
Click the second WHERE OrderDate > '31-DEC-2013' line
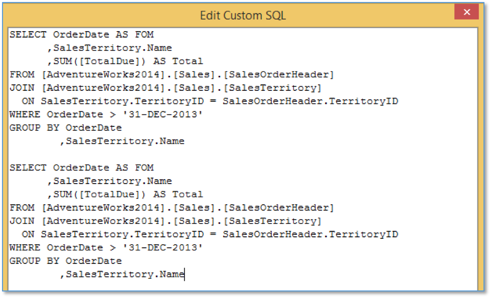(x=106, y=247)
